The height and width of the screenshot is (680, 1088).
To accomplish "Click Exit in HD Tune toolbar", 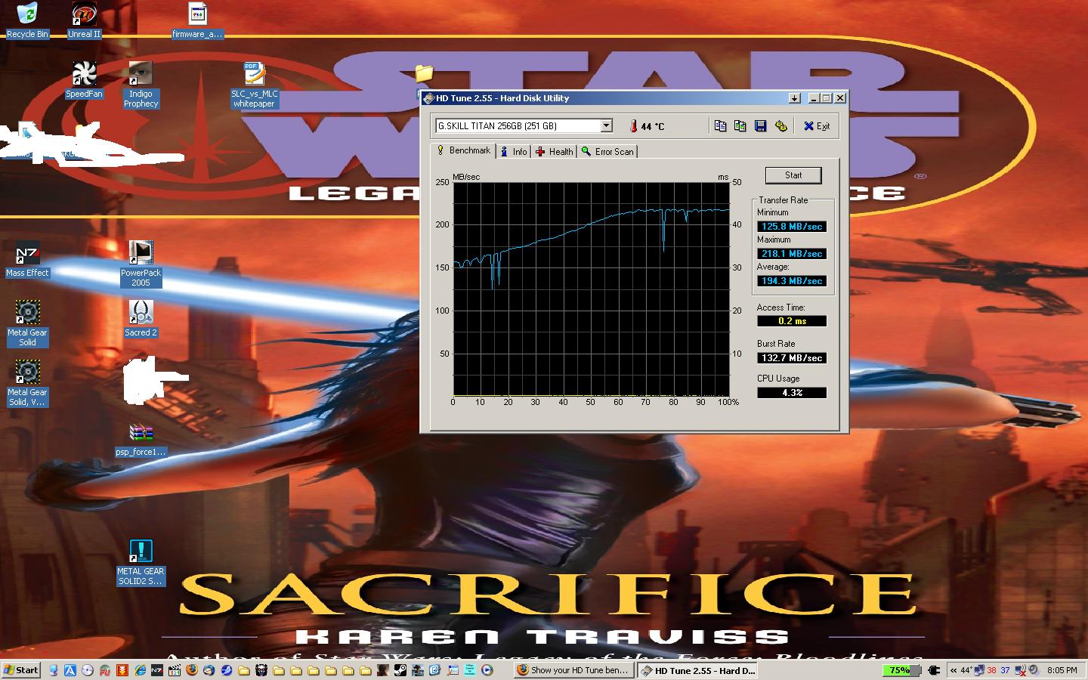I will tap(817, 126).
